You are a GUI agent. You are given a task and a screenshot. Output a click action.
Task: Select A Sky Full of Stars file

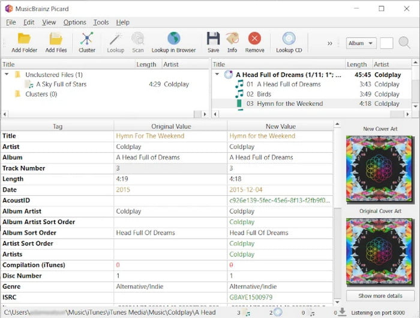(x=61, y=84)
